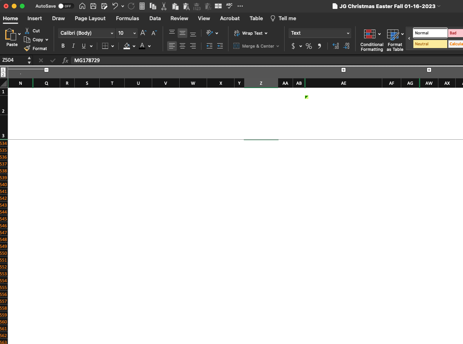The image size is (463, 344).
Task: Click the Format painter button
Action: [x=36, y=48]
